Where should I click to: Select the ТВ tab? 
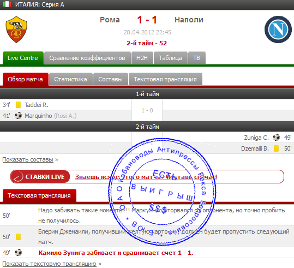tap(196, 58)
